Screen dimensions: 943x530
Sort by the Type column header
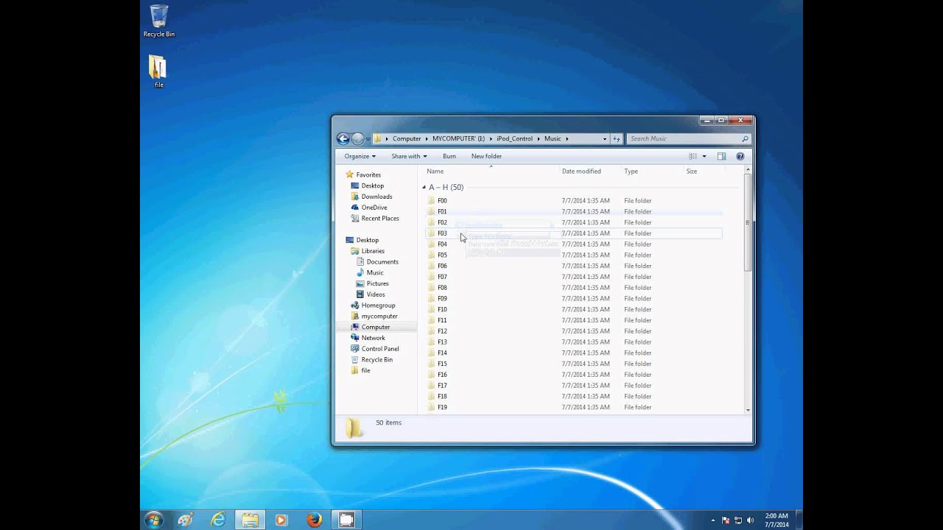tap(631, 172)
